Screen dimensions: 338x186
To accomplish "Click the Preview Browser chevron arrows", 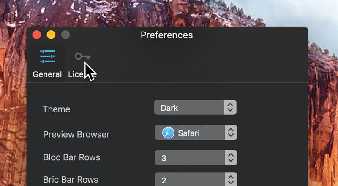I will [x=231, y=133].
